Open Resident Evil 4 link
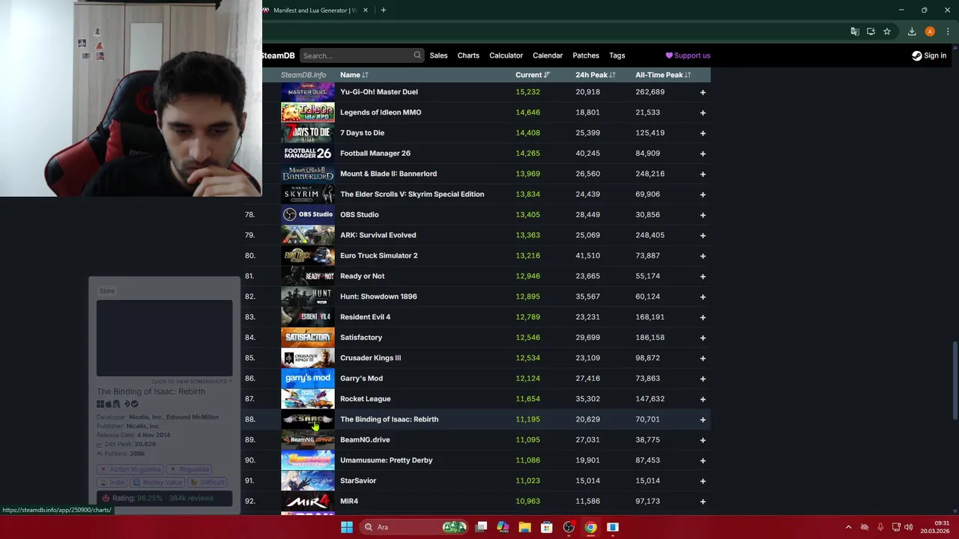The image size is (959, 539). (365, 317)
